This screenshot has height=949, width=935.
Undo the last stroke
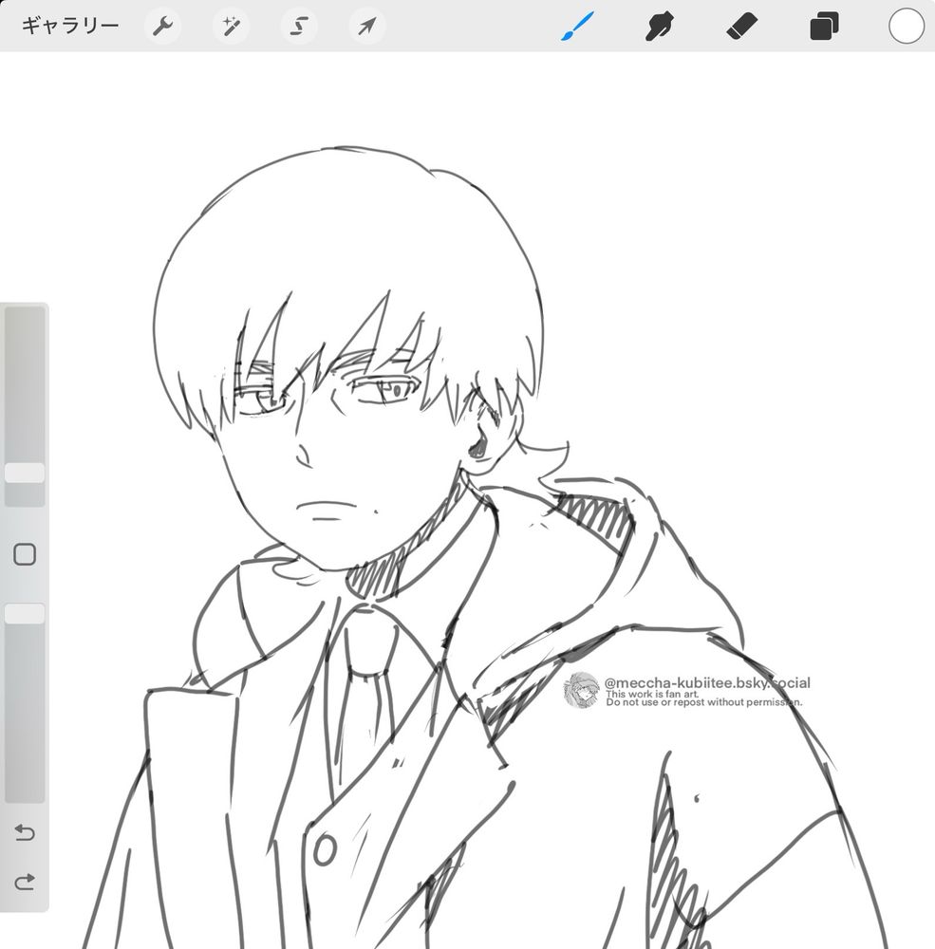click(25, 833)
